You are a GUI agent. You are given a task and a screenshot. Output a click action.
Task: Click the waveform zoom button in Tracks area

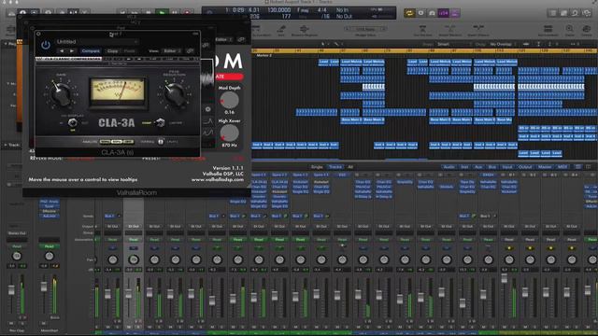pyautogui.click(x=526, y=44)
